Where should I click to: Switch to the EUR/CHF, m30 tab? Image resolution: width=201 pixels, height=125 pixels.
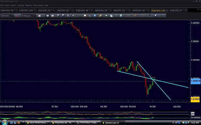click(28, 11)
